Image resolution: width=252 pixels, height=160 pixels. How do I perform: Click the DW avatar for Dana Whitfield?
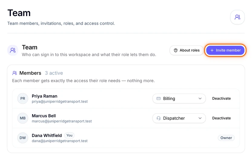tap(23, 138)
